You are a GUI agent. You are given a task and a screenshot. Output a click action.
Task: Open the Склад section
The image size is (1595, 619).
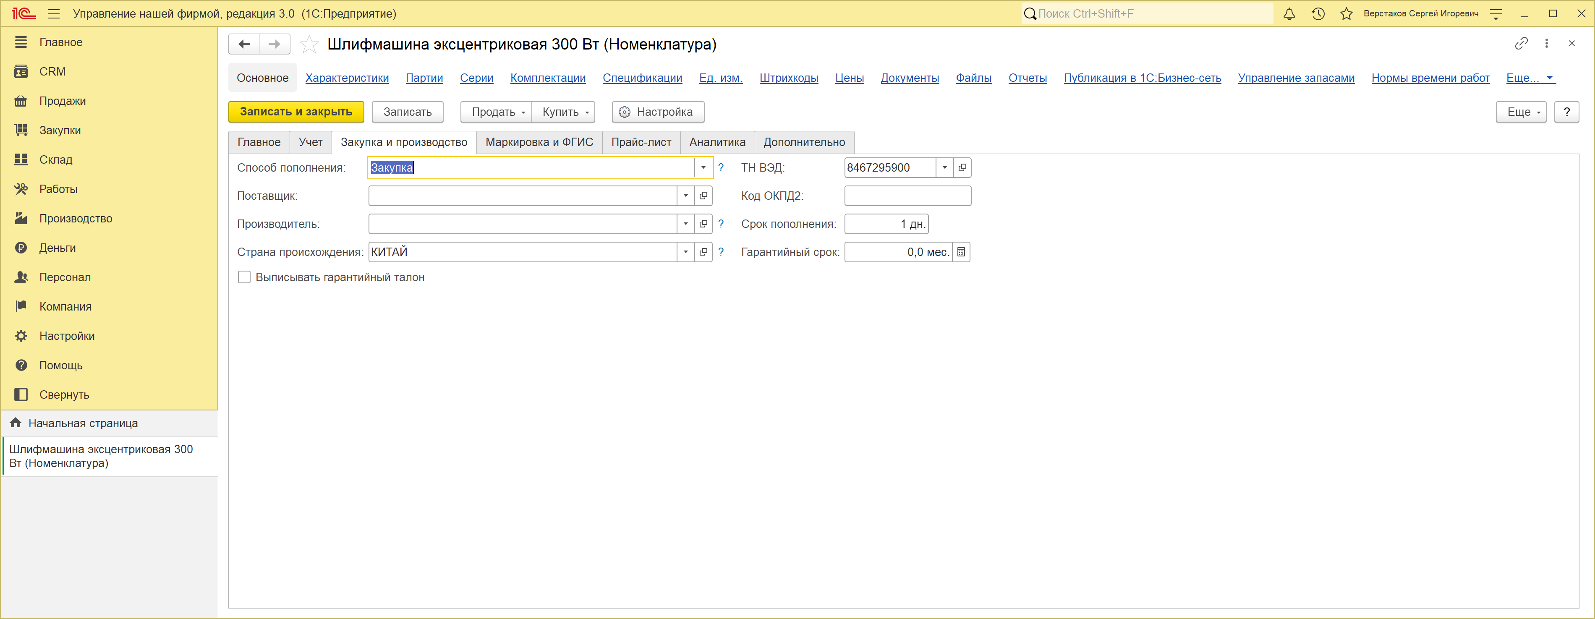click(x=109, y=160)
